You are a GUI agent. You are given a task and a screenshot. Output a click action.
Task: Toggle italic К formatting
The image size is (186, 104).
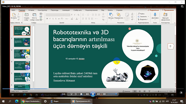pyautogui.click(x=50, y=19)
